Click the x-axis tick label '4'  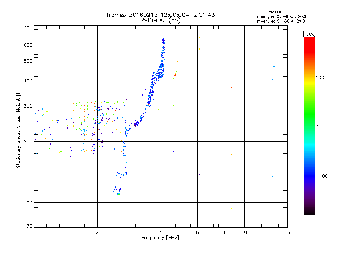161,232
